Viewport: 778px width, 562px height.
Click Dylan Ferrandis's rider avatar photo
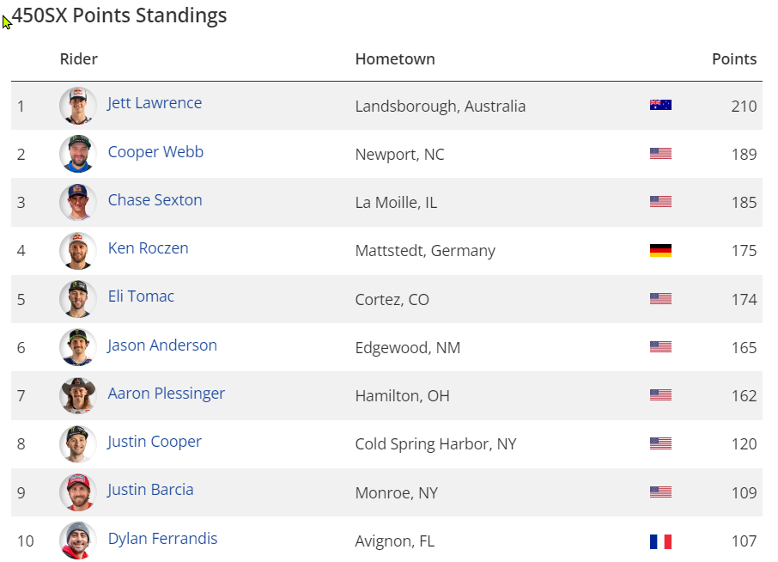77,540
